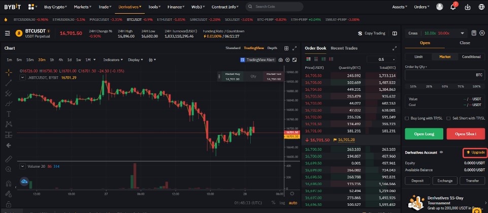This screenshot has width=488, height=213.
Task: Focus the Search Coin field
Action: (274, 7)
